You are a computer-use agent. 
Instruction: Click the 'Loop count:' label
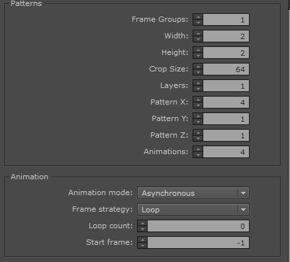(x=111, y=226)
